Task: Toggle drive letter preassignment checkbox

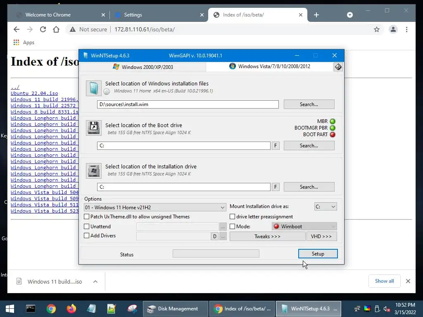Action: coord(232,216)
